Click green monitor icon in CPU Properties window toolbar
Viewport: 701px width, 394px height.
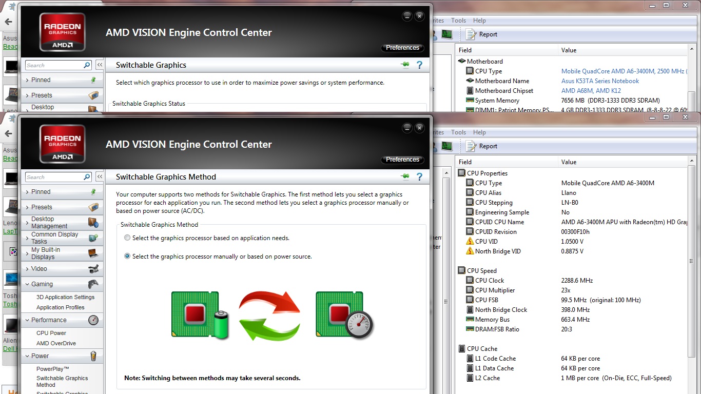tap(446, 146)
